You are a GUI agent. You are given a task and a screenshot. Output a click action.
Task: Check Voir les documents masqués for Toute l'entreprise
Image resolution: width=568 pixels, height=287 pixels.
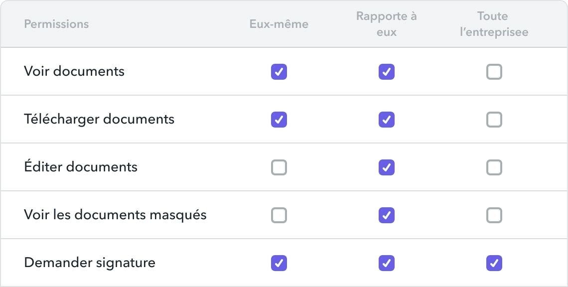(x=494, y=215)
